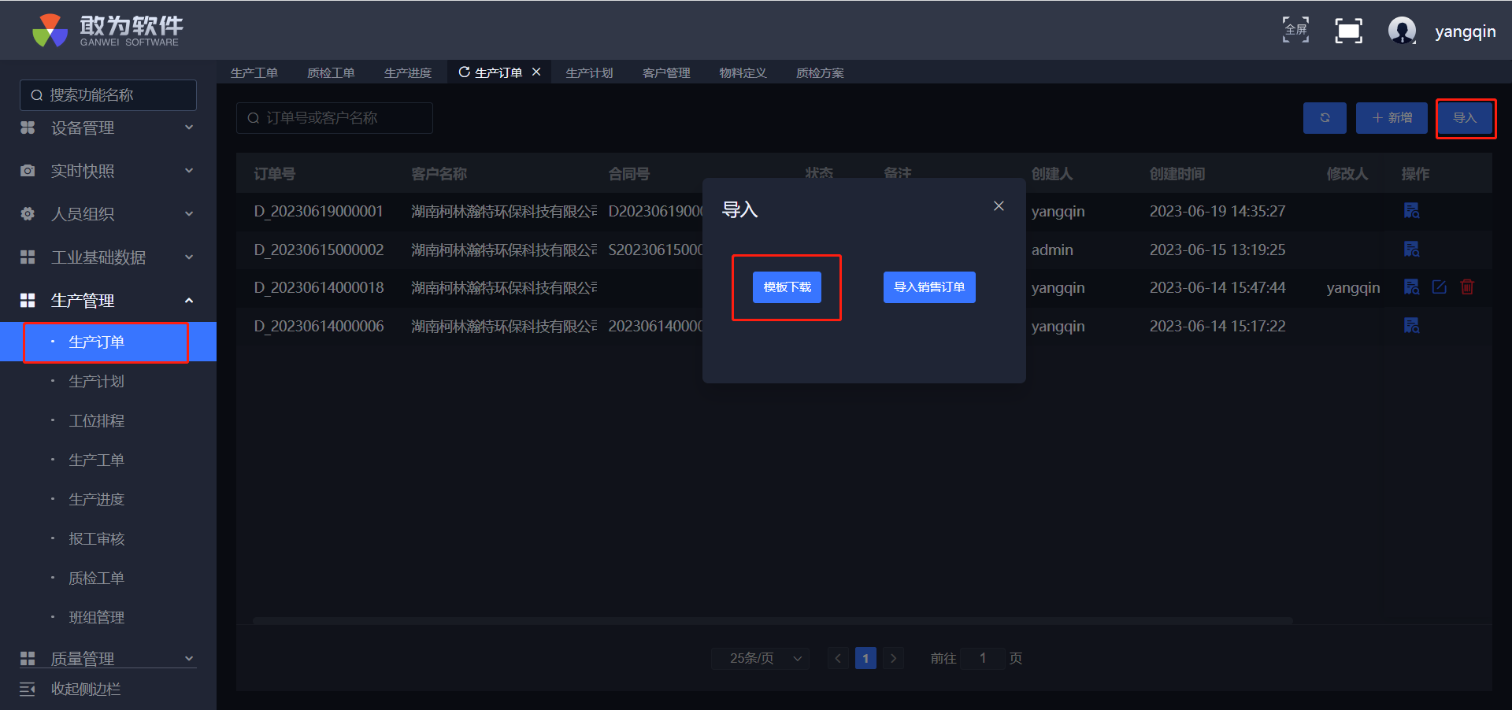Viewport: 1512px width, 710px height.
Task: Click the refresh button in toolbar
Action: coord(1325,118)
